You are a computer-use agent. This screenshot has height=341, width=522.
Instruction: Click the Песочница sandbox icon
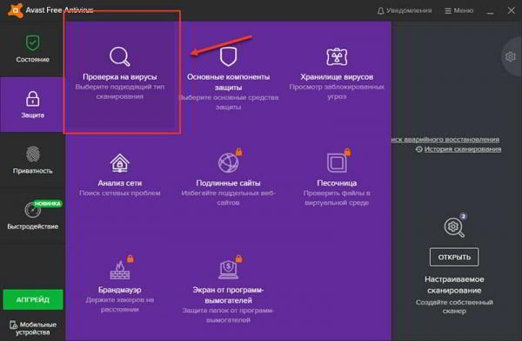tap(337, 163)
